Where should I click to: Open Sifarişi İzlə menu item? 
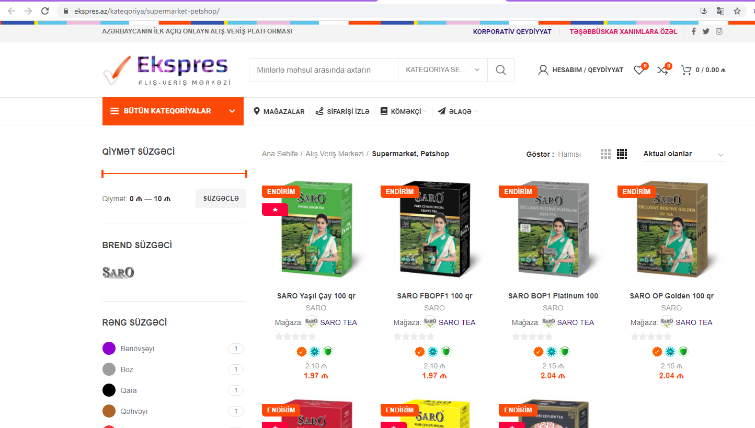[342, 111]
